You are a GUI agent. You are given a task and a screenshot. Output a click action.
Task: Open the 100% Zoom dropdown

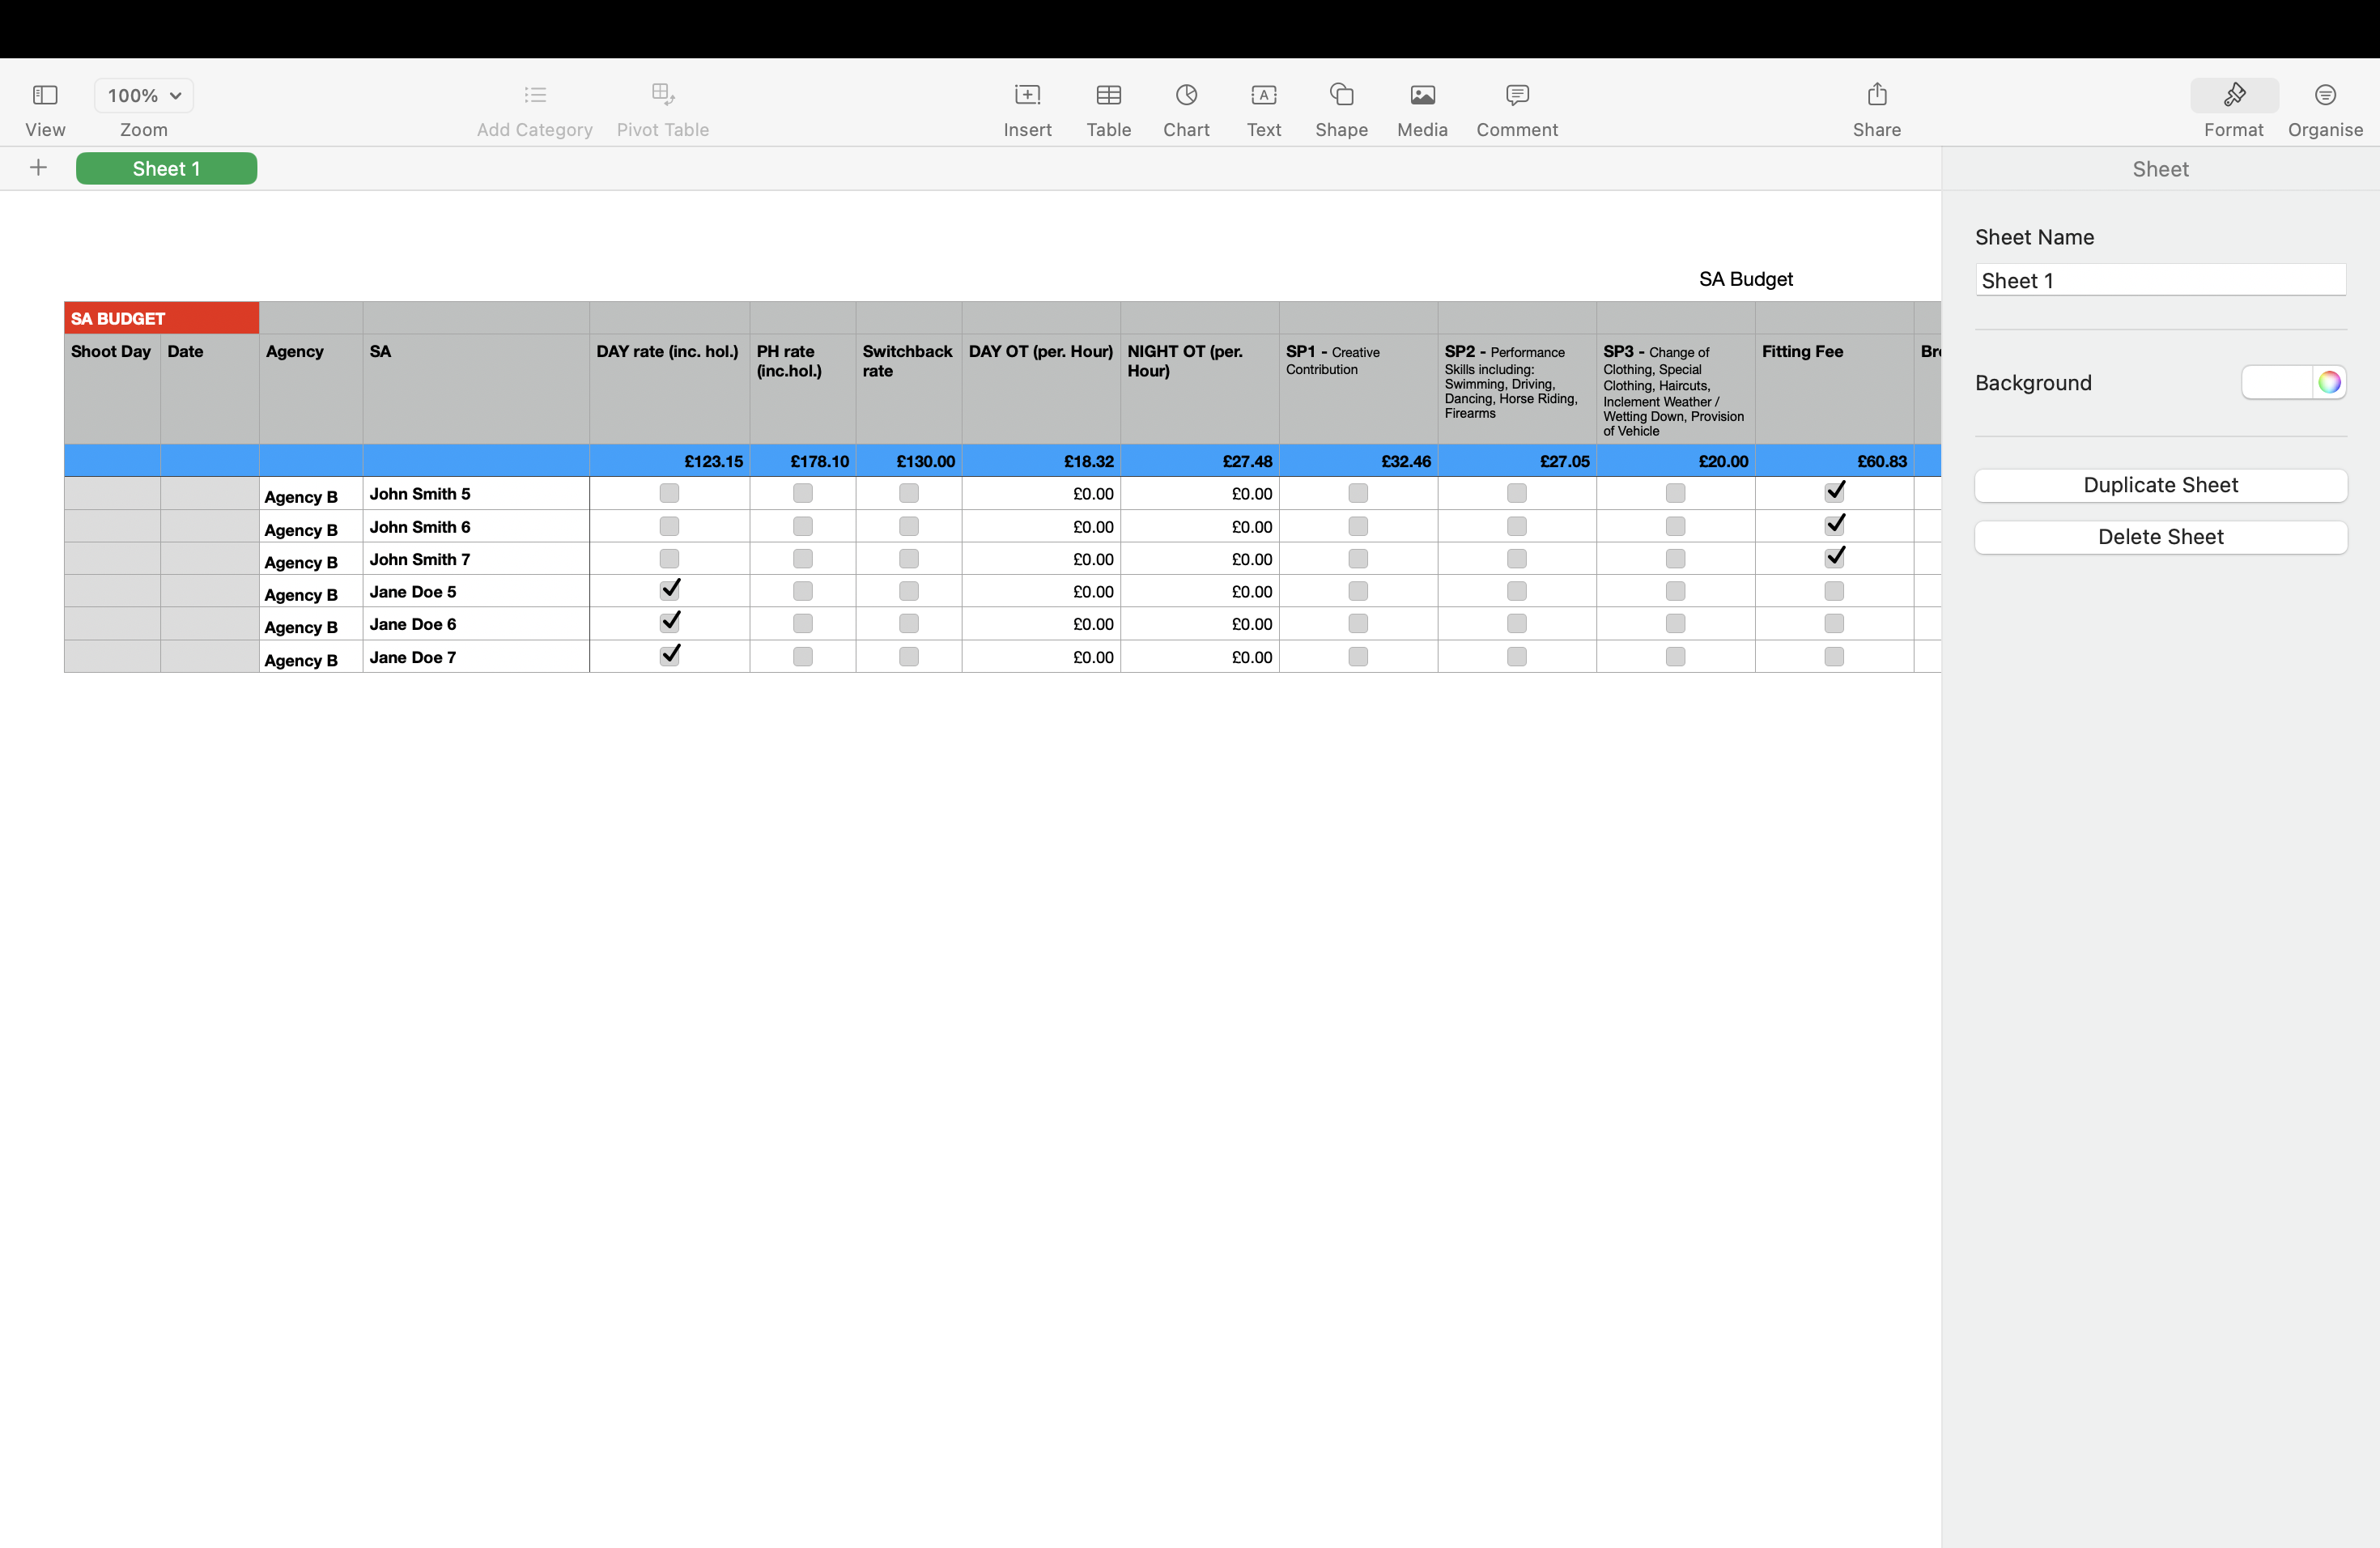pos(144,96)
